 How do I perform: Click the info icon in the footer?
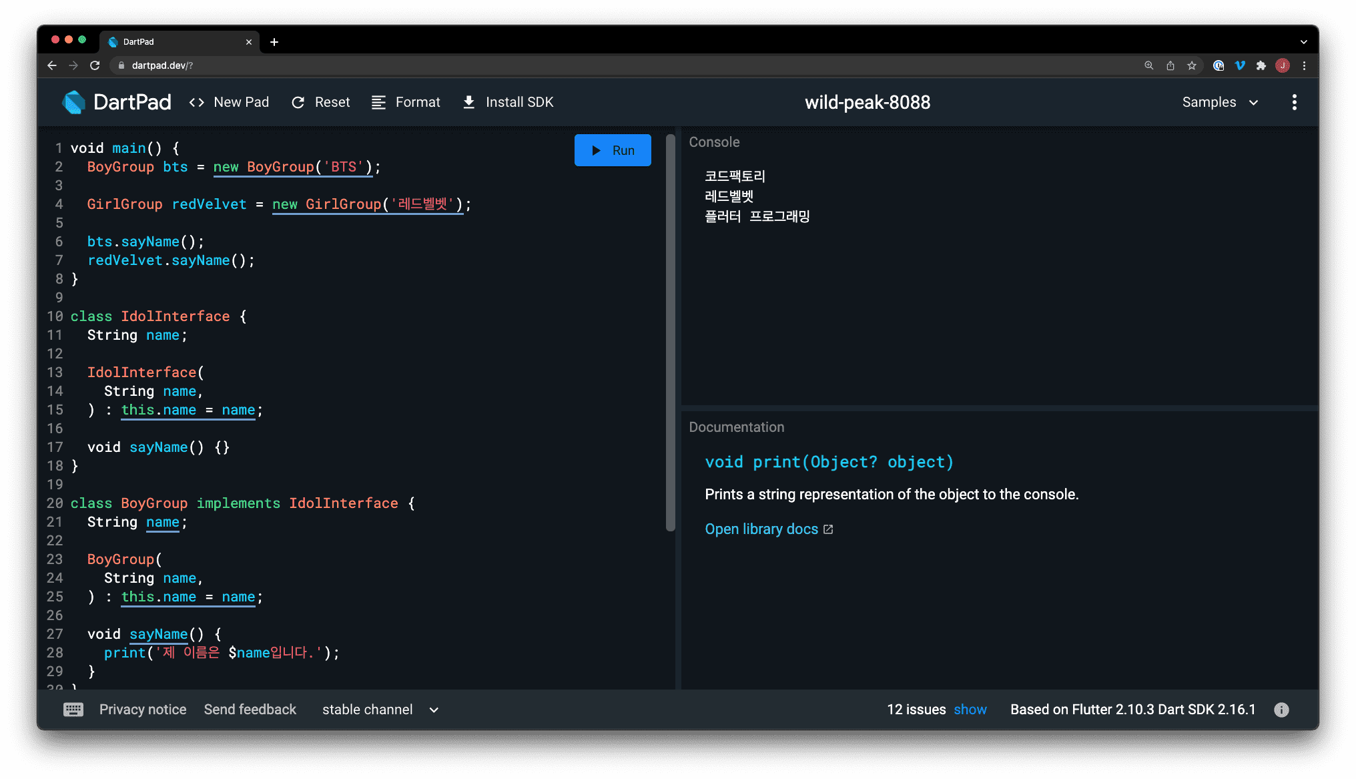(x=1281, y=710)
